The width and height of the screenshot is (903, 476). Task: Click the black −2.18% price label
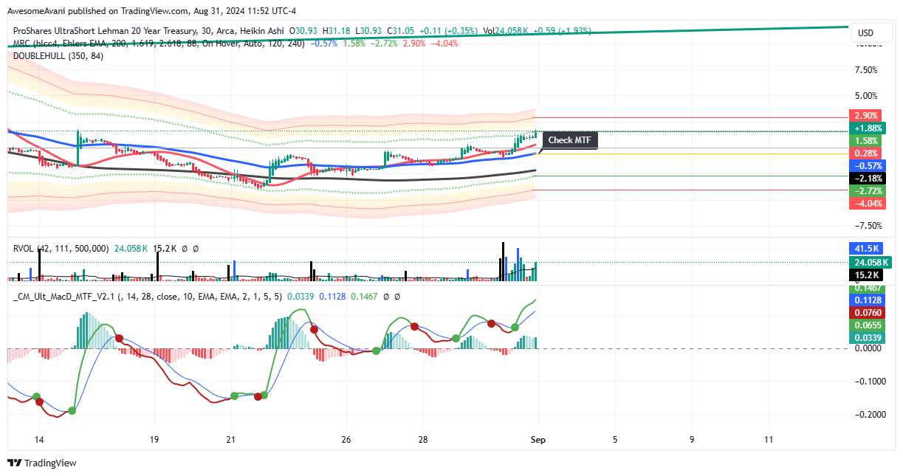tap(868, 178)
